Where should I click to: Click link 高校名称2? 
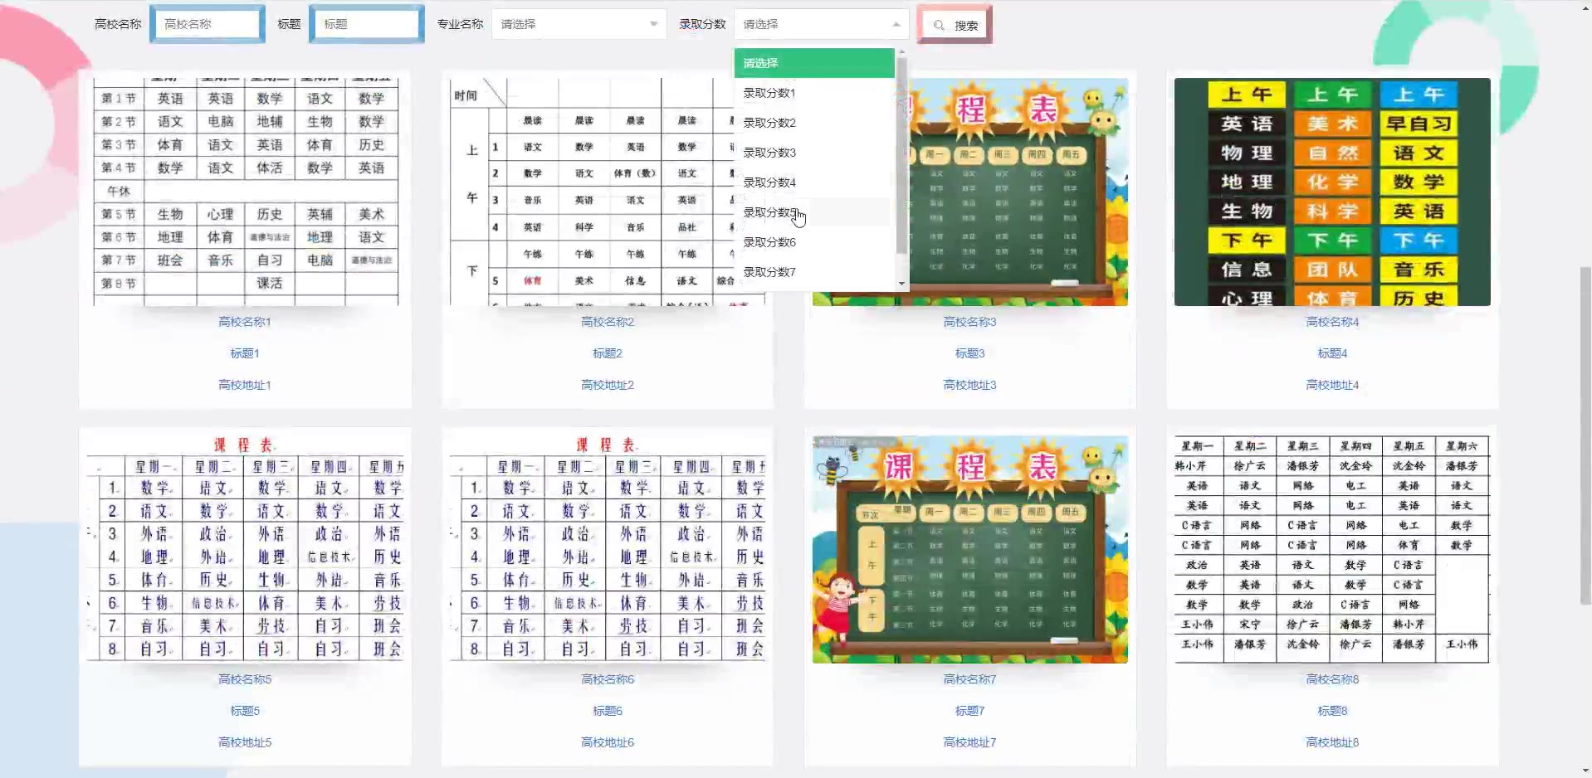click(x=608, y=322)
